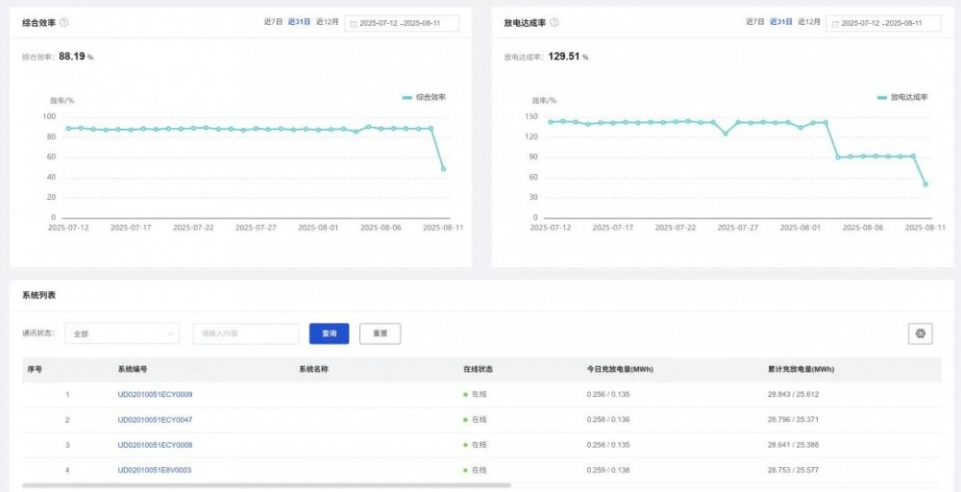Screen dimensions: 961x492
Task: Click the search text input field
Action: pos(246,333)
